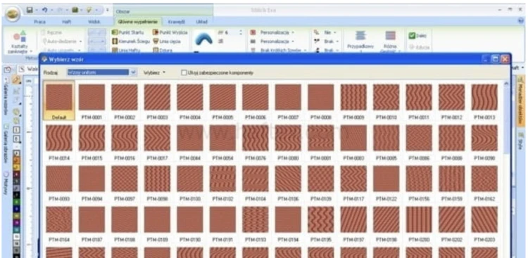Switch to the Haft tab
Image resolution: width=528 pixels, height=258 pixels.
[x=66, y=22]
